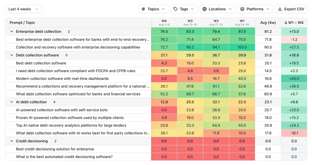The width and height of the screenshot is (312, 165).
Task: Click the layers icon in Platforms filter
Action: pos(242,9)
